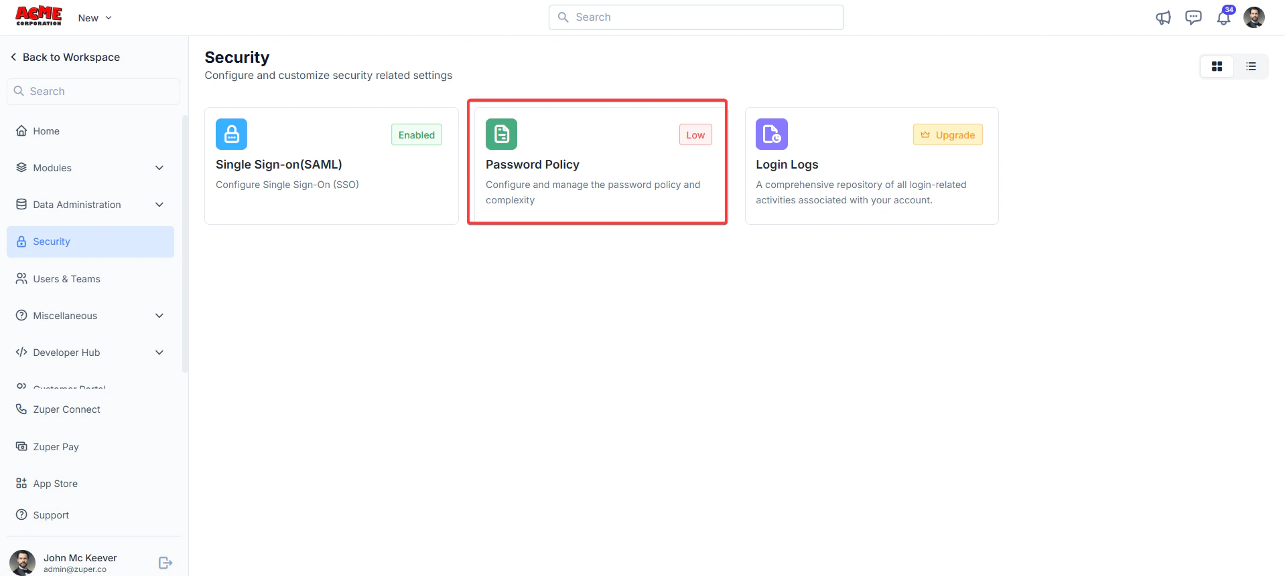
Task: Select Security in the sidebar
Action: pos(90,242)
